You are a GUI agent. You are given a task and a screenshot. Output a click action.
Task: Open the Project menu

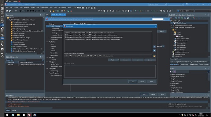(x=33, y=8)
